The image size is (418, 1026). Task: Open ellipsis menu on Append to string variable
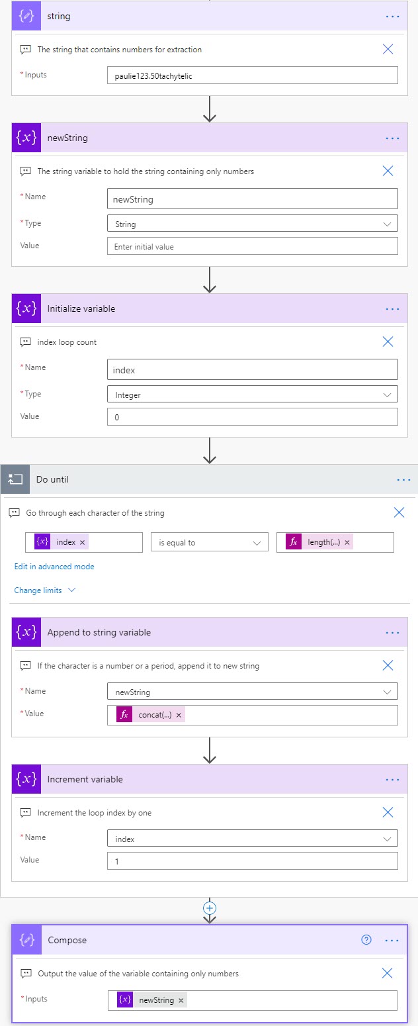click(x=392, y=632)
